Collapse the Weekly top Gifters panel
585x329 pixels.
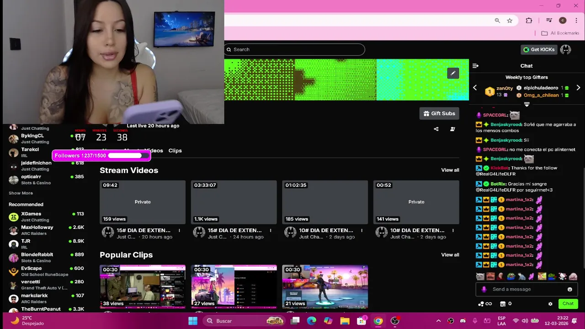pyautogui.click(x=526, y=105)
